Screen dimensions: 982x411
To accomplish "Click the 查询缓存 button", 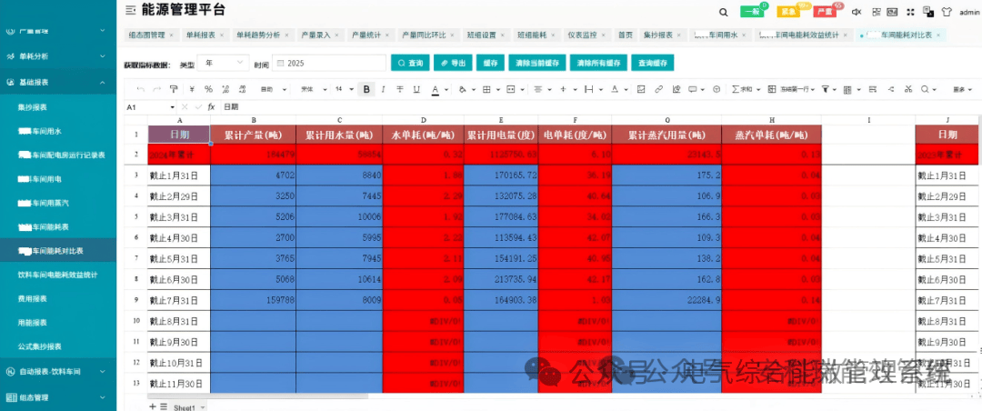I will tap(653, 64).
